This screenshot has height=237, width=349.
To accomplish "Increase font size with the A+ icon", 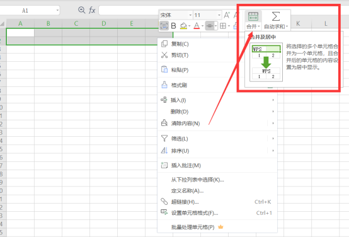I will pos(227,15).
